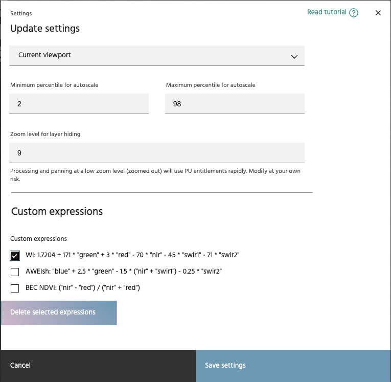Click the 'Maximum percentile for autoscale' label
The height and width of the screenshot is (382, 391).
click(211, 85)
